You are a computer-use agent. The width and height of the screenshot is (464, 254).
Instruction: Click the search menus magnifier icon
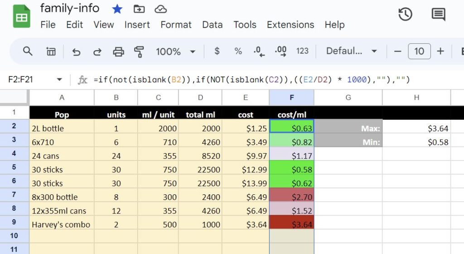coord(28,52)
